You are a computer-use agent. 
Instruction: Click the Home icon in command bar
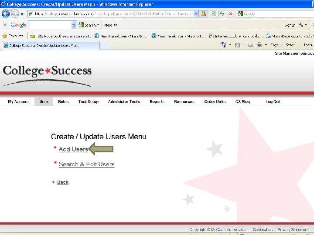coord(224,45)
